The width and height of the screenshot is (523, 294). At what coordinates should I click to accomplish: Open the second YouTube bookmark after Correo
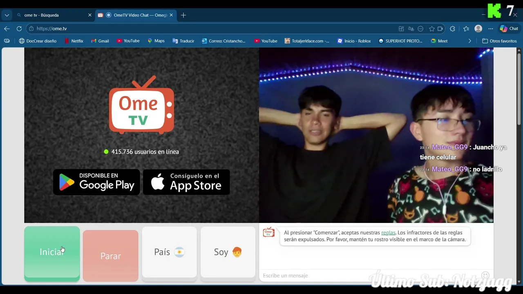pos(266,41)
